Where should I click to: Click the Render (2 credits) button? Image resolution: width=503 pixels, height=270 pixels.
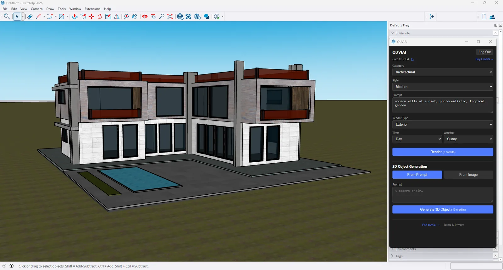pos(443,152)
